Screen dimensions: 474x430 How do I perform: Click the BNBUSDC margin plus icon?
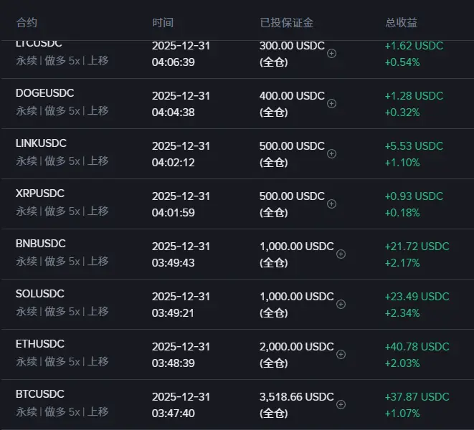coord(341,254)
